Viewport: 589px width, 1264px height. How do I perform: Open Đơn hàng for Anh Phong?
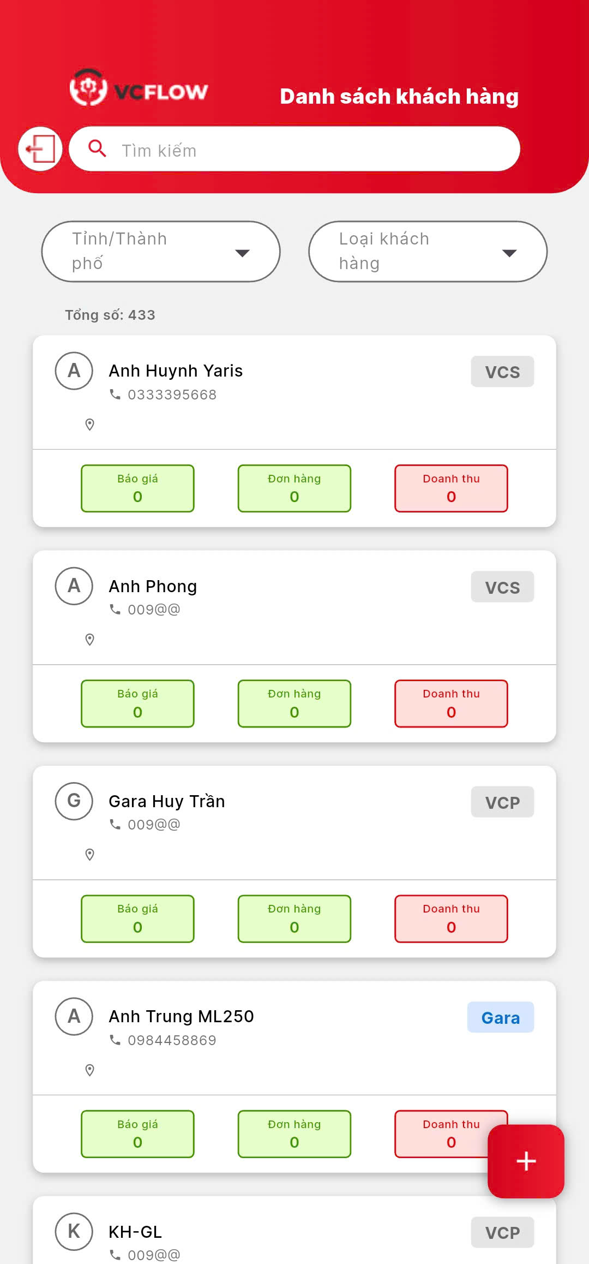(294, 703)
